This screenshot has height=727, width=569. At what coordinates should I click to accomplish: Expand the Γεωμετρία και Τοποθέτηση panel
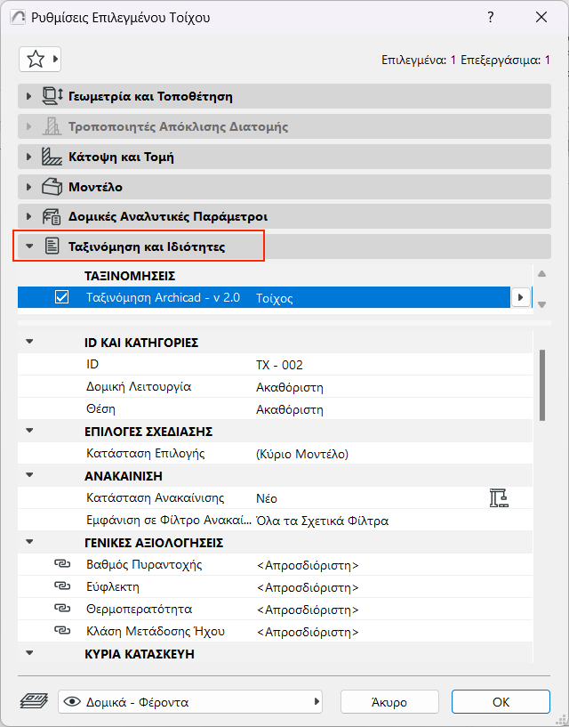29,96
